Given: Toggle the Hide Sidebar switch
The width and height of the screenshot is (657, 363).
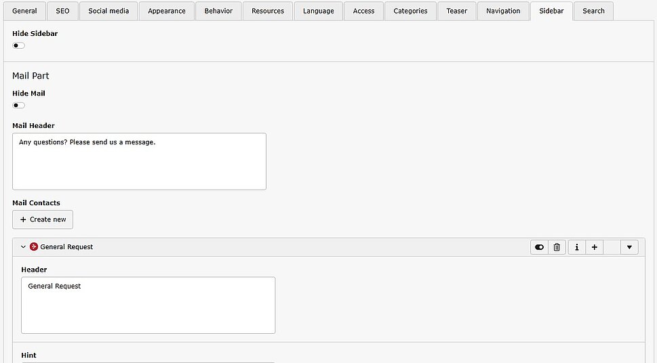Looking at the screenshot, I should point(18,45).
